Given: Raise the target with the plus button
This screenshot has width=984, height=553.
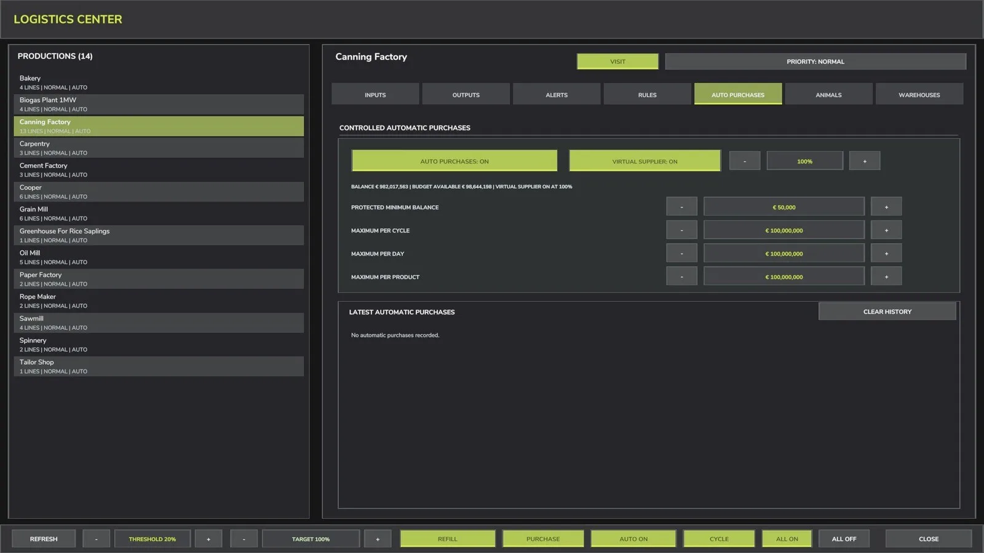Looking at the screenshot, I should (377, 539).
